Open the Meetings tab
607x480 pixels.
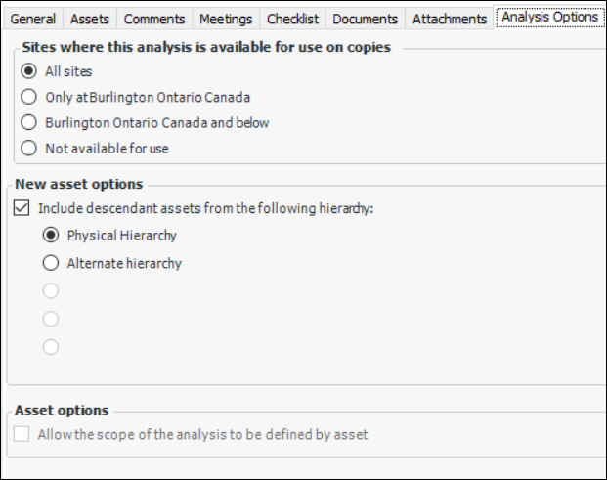(226, 19)
